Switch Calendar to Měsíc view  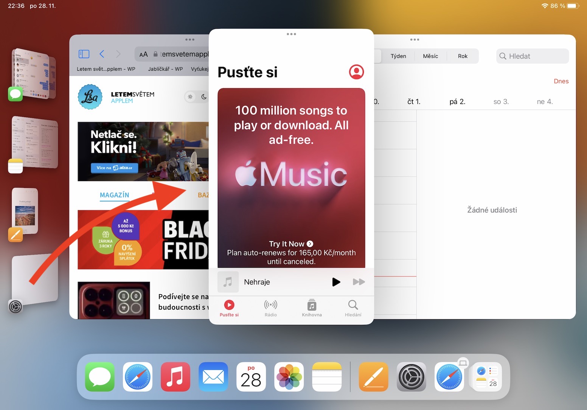pyautogui.click(x=430, y=56)
